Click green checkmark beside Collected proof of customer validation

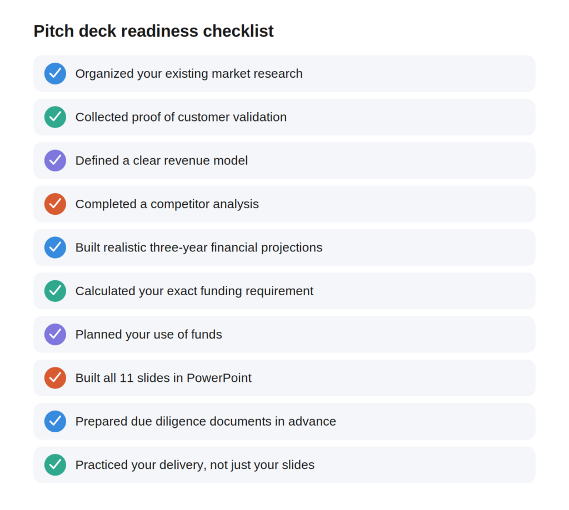pyautogui.click(x=55, y=117)
